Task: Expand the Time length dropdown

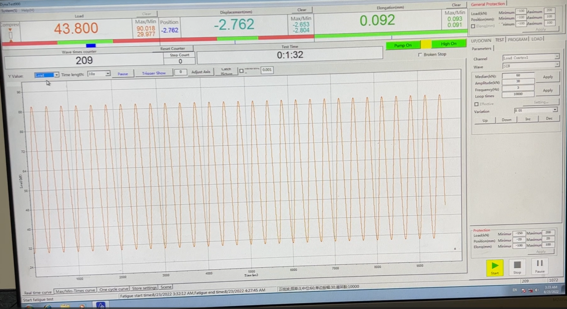Action: 107,74
